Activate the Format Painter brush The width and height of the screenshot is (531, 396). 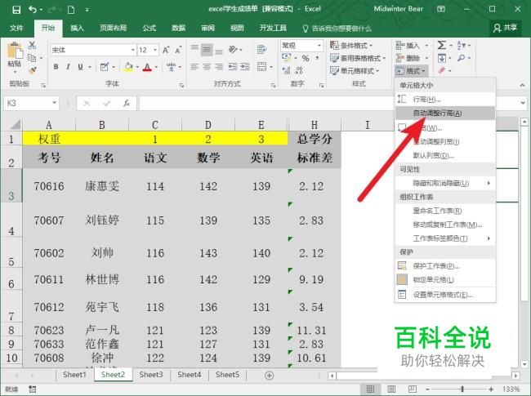pos(32,70)
